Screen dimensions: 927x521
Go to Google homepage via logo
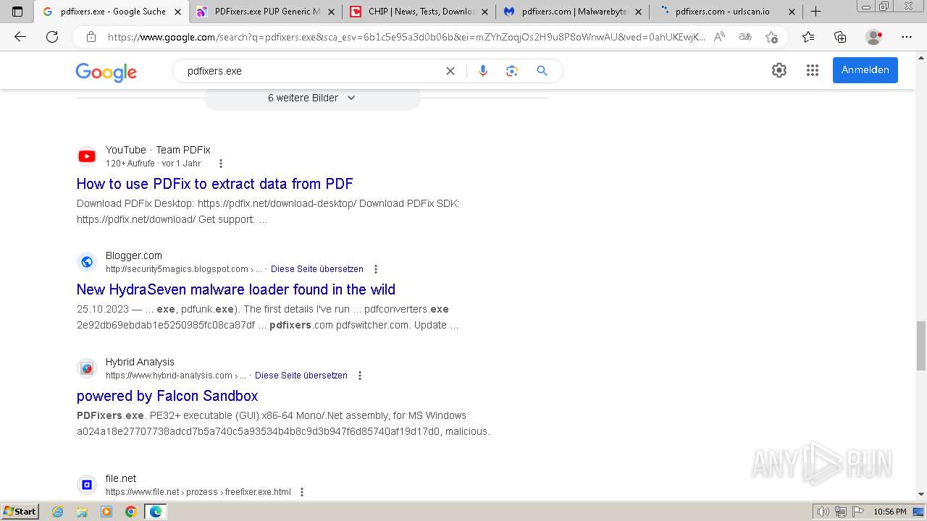(x=106, y=72)
